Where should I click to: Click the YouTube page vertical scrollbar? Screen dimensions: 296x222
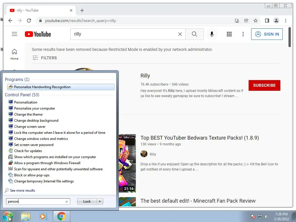coord(290,37)
